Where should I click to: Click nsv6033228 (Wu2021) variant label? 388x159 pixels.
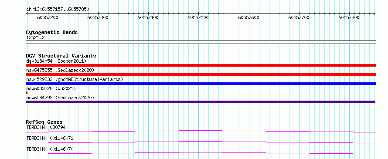pyautogui.click(x=51, y=88)
